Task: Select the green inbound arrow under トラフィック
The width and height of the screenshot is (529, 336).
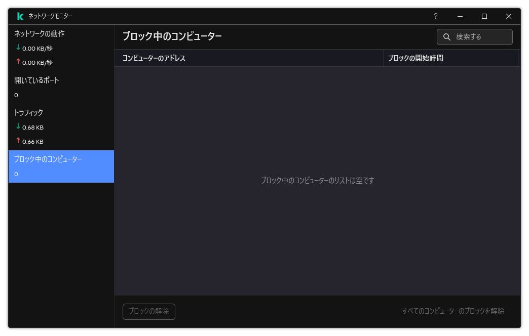Action: coord(18,127)
